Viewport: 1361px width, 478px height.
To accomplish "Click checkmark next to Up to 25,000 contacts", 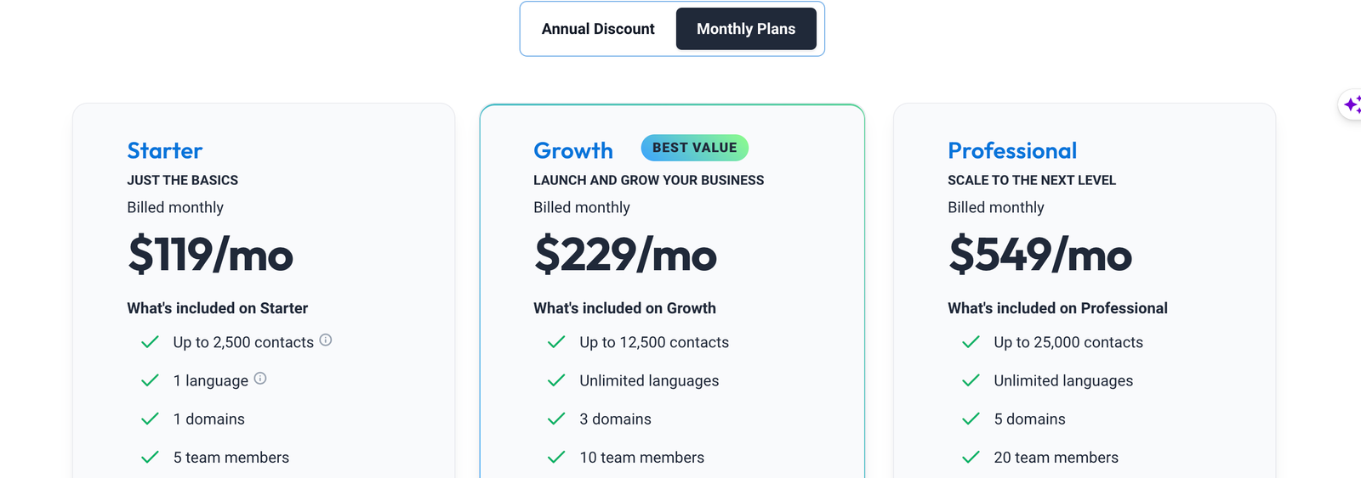I will [x=971, y=342].
